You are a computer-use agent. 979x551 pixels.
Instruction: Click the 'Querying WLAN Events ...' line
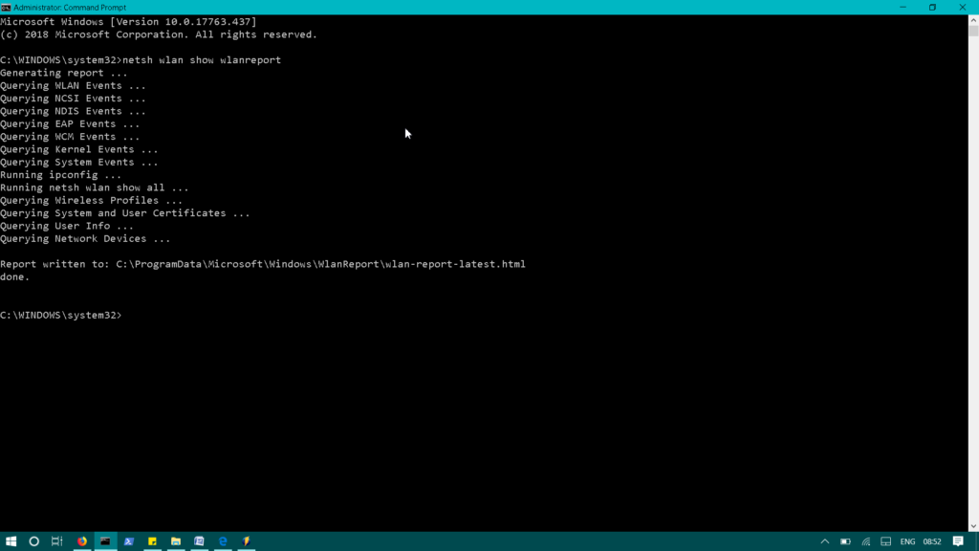(73, 85)
